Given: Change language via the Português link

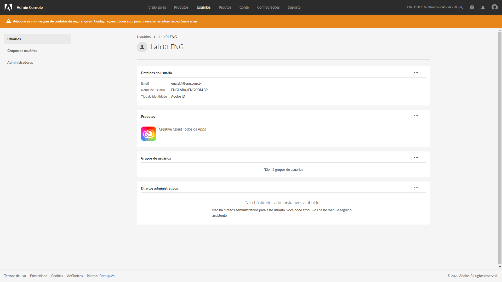Looking at the screenshot, I should pyautogui.click(x=107, y=276).
